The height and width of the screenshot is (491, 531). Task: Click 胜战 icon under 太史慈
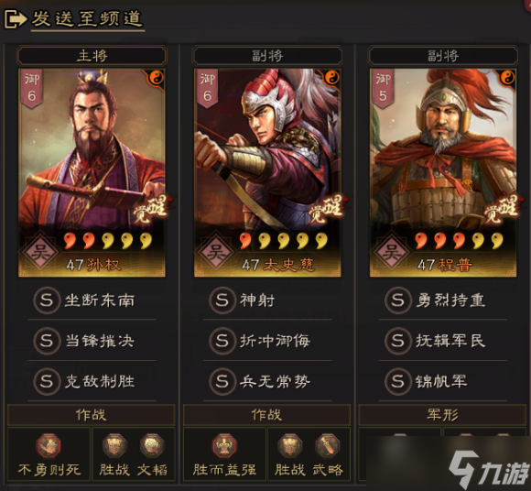click(x=290, y=445)
